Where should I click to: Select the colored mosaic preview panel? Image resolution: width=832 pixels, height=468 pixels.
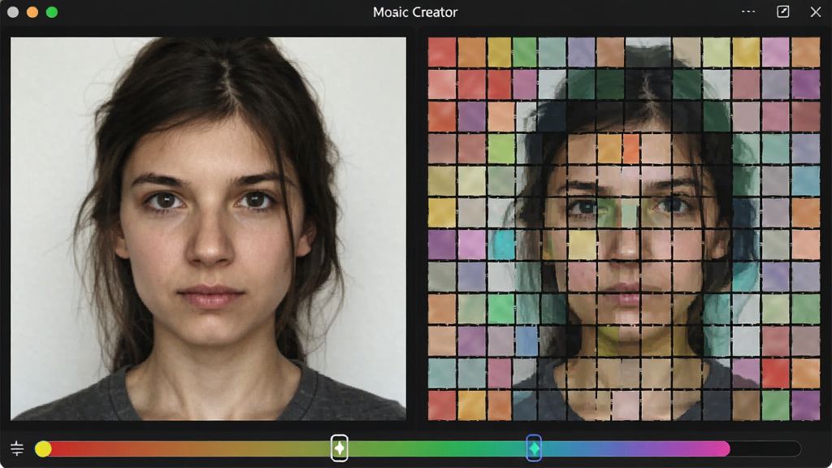pos(624,228)
